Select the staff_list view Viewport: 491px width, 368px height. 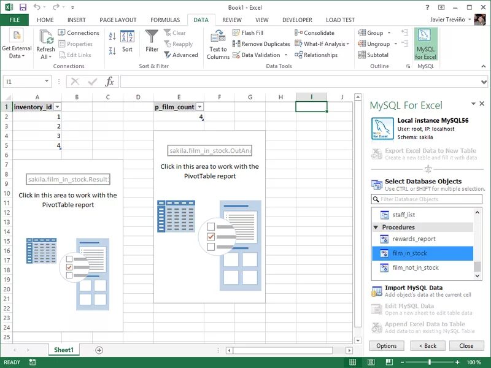point(422,215)
